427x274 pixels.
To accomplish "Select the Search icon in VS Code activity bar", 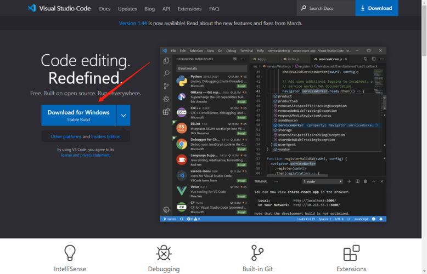I will point(166,73).
